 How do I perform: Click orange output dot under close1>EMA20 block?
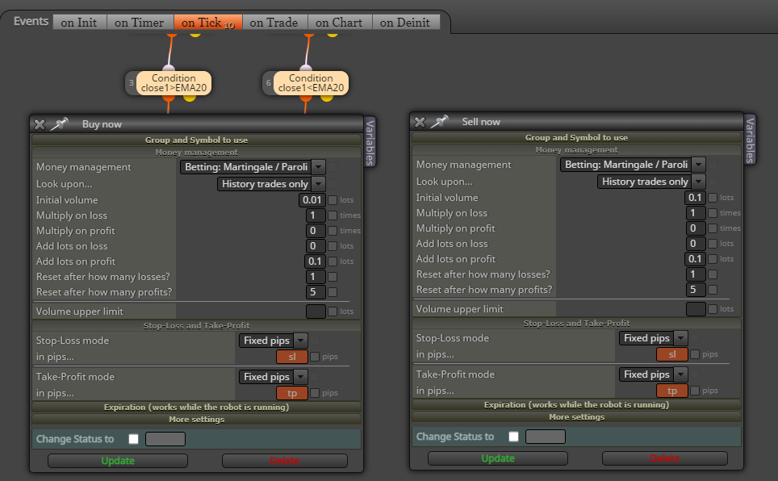coord(169,98)
